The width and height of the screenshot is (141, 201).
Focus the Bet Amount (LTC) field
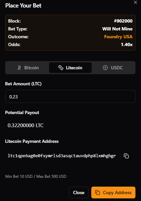pyautogui.click(x=70, y=96)
